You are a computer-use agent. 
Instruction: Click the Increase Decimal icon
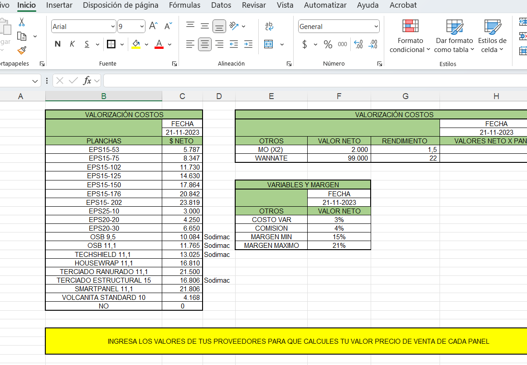click(358, 44)
